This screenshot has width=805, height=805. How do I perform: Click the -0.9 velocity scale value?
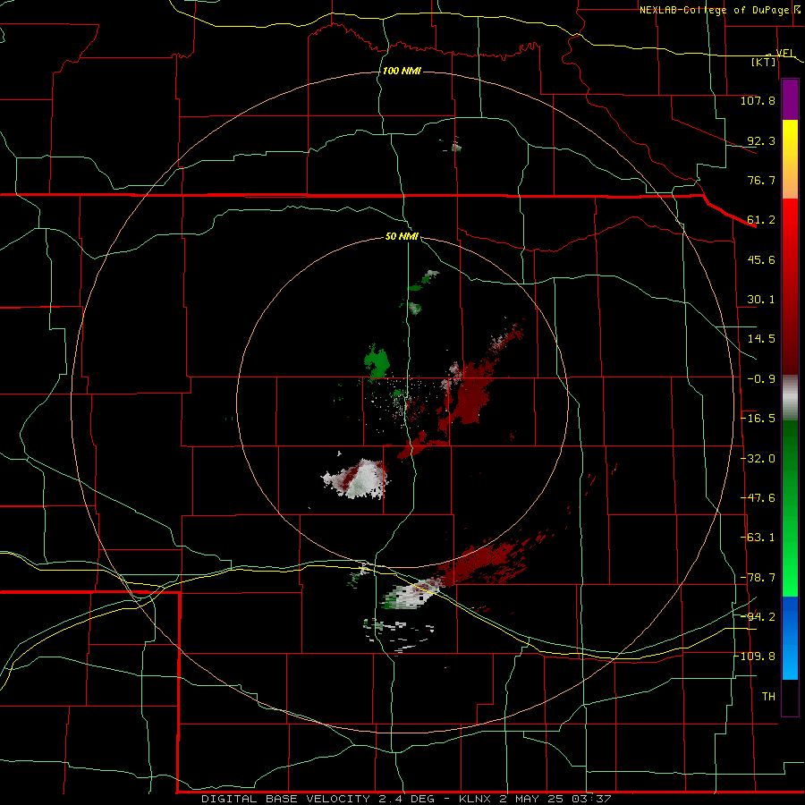click(x=761, y=379)
